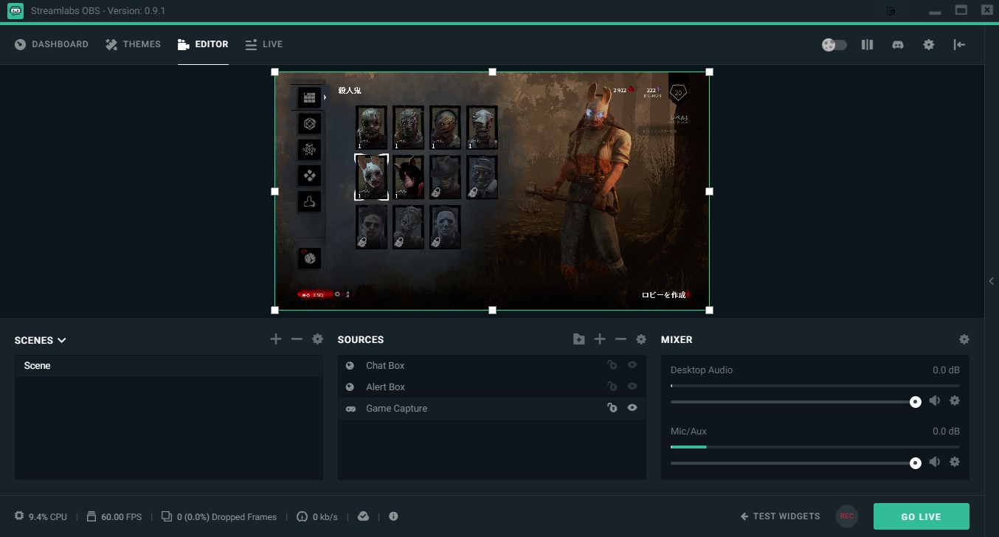This screenshot has height=537, width=999.
Task: Start recording with REC button
Action: click(847, 516)
